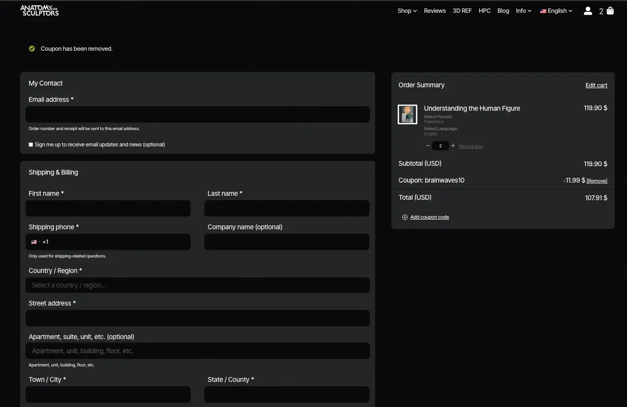Navigate to the Blog page

point(503,11)
